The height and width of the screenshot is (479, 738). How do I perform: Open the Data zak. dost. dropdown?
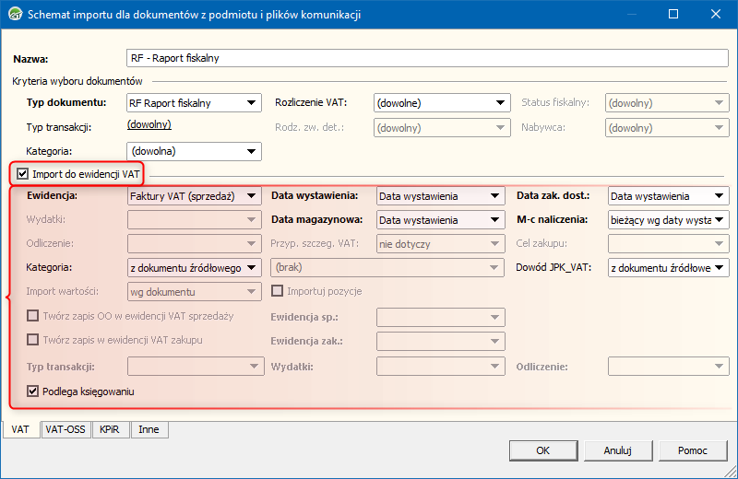[668, 196]
